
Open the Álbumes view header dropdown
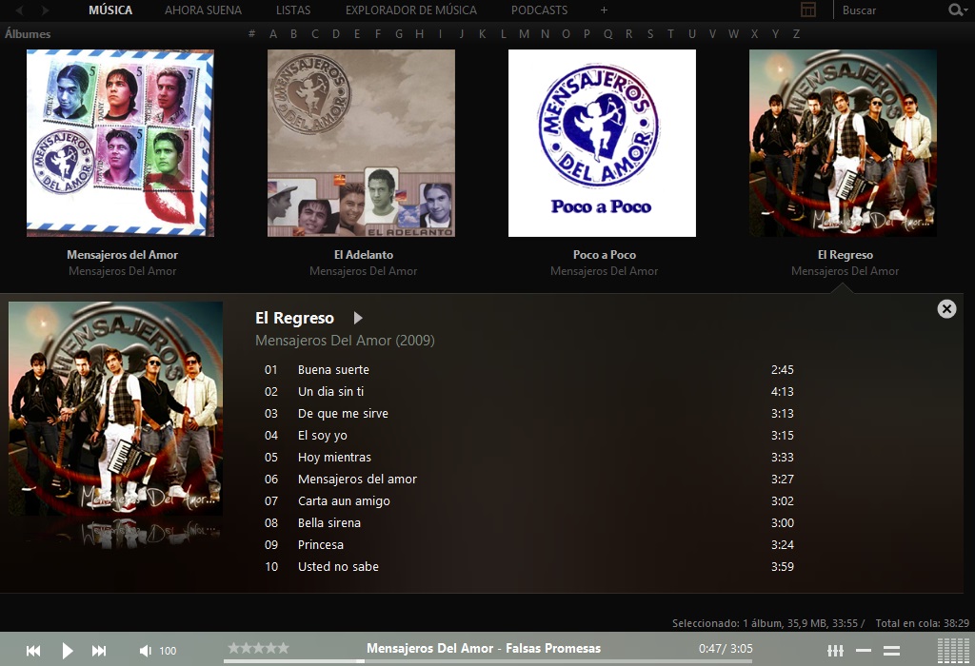click(x=28, y=34)
